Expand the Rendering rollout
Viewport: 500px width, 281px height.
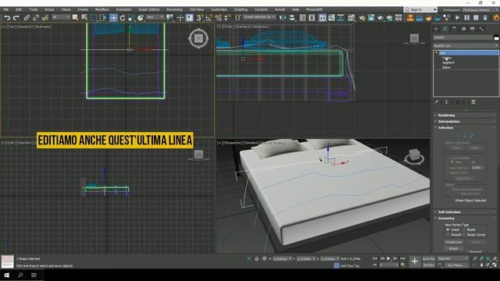466,115
